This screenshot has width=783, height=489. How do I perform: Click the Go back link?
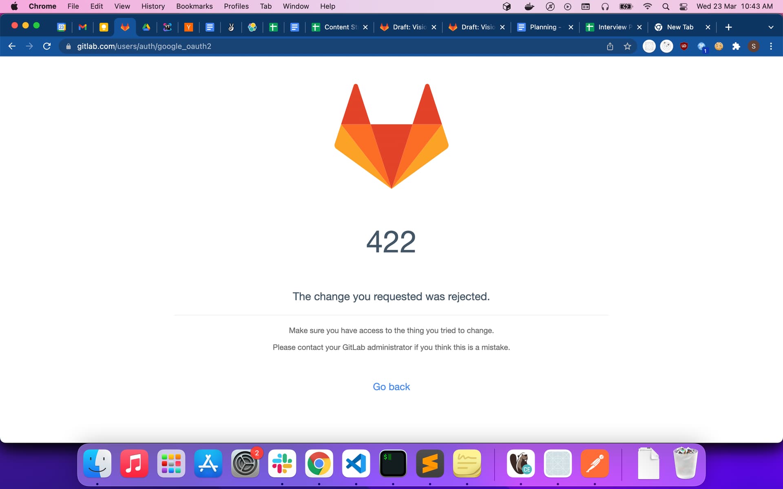tap(391, 386)
